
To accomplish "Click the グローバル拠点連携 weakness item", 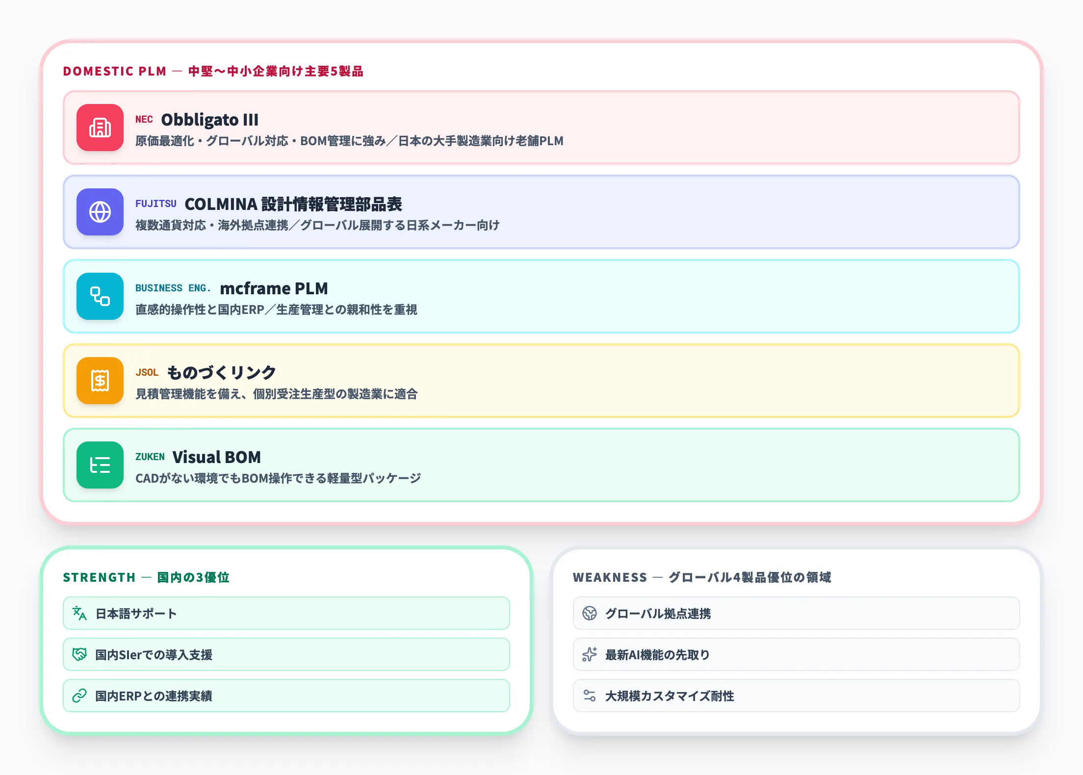I will tap(797, 613).
